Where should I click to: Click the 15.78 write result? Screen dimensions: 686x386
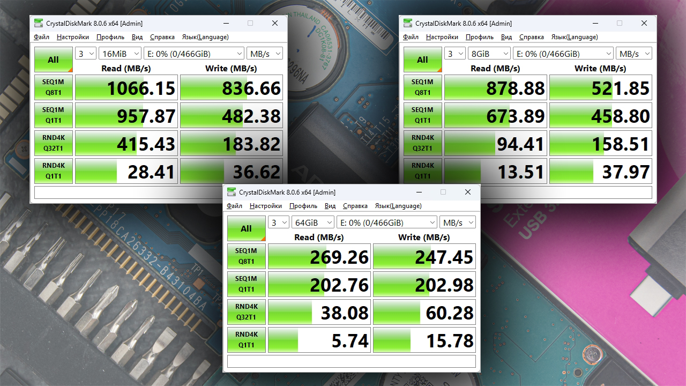(x=424, y=340)
